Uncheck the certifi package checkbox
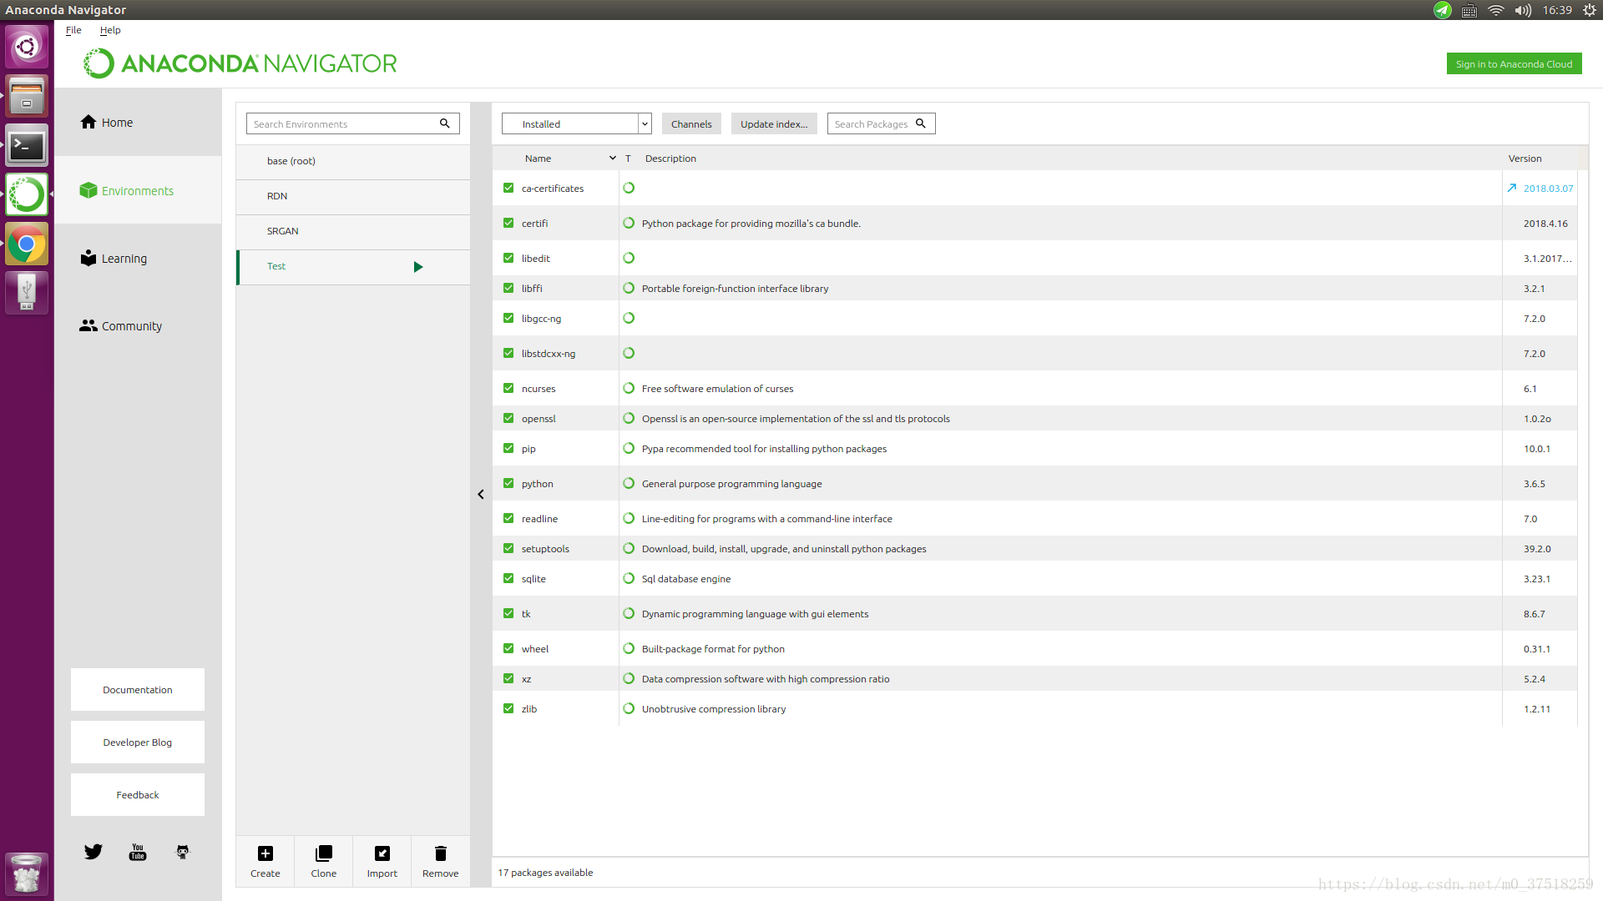 tap(508, 223)
